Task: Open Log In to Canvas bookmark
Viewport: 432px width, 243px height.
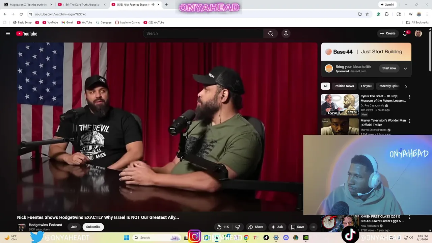Action: 128,22
